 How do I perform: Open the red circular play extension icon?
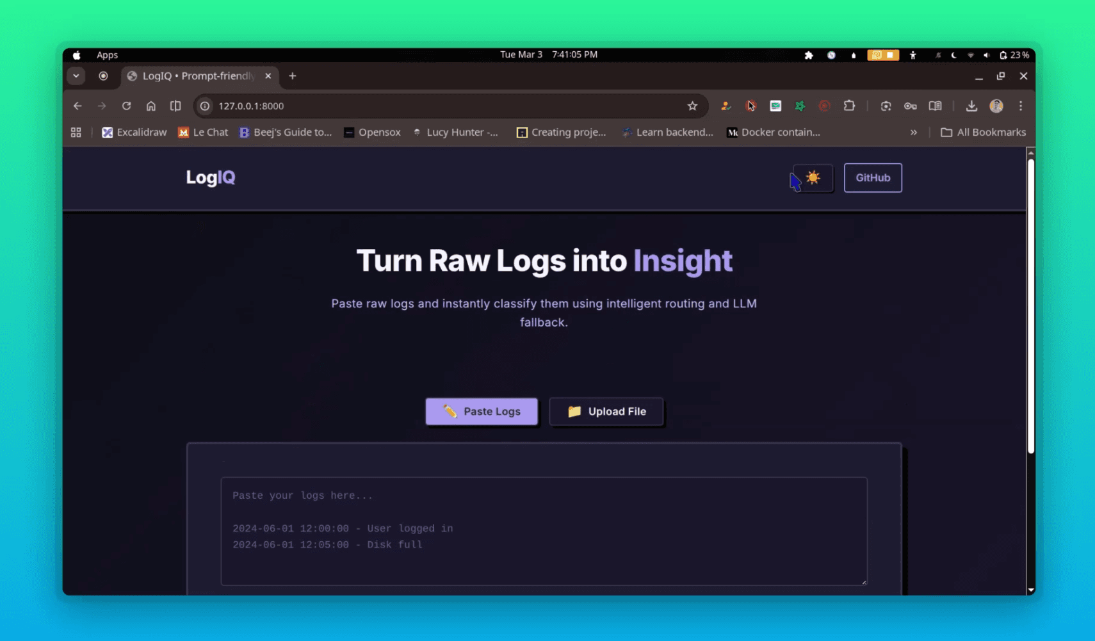pyautogui.click(x=824, y=106)
